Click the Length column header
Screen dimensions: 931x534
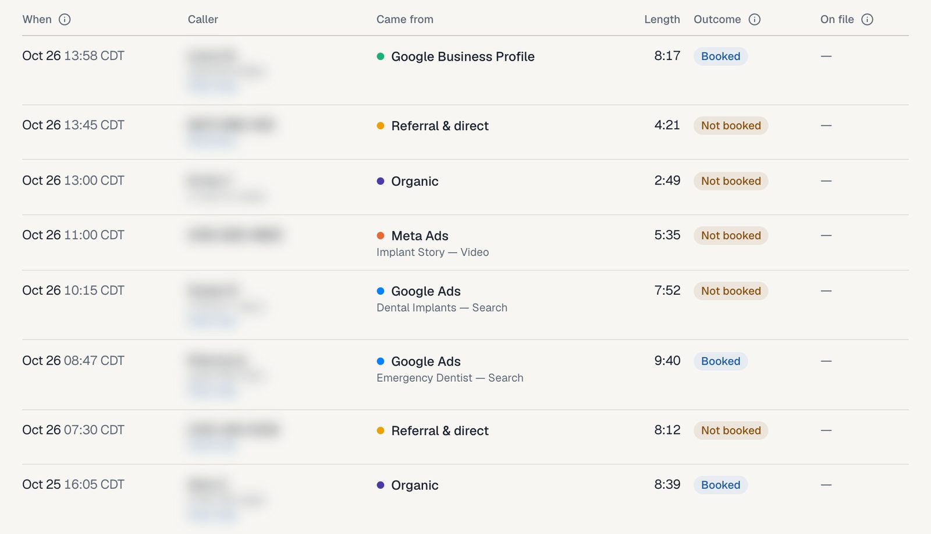pos(662,19)
